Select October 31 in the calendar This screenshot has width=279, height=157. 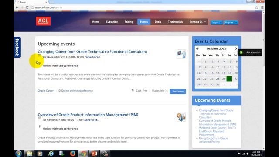[218, 85]
